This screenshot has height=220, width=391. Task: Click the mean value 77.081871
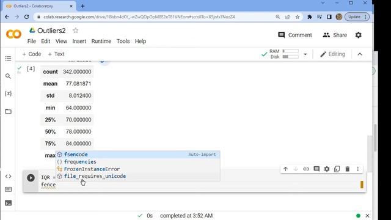click(78, 84)
